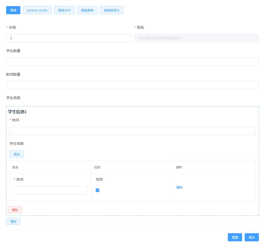Screen dimensions: 265x252
Task: Focus the 年级 input containing 3
Action: click(68, 38)
